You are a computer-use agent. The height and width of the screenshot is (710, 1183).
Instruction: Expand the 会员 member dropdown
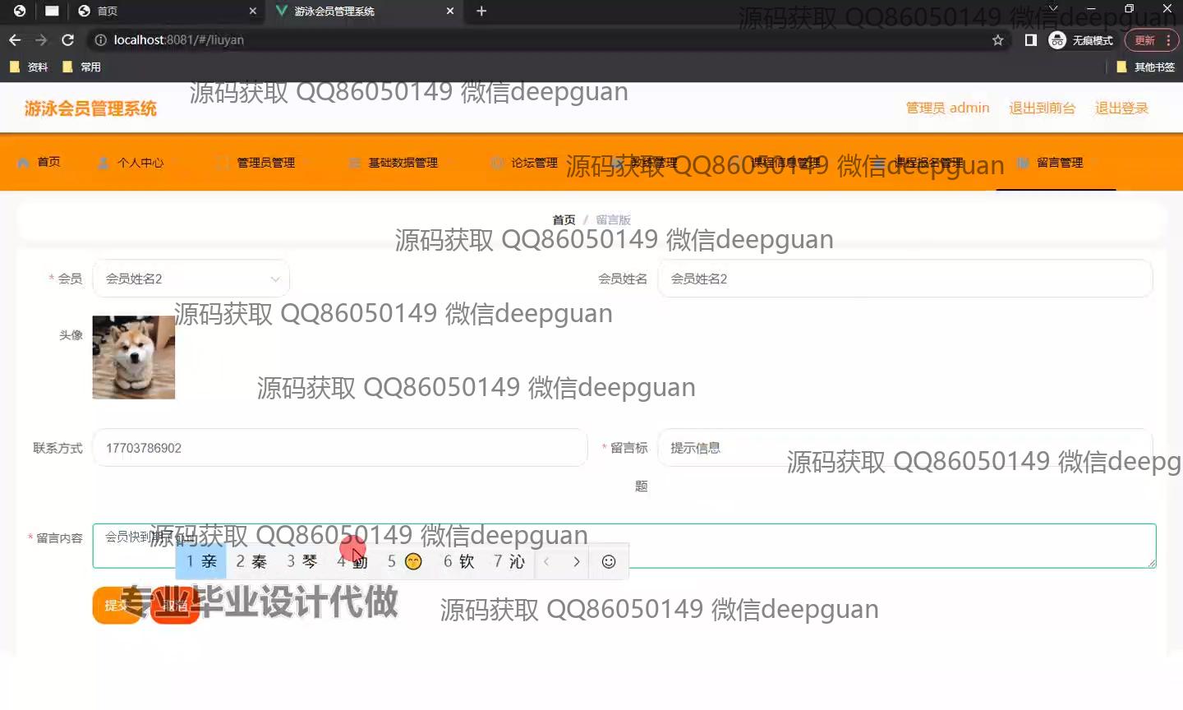tap(191, 279)
